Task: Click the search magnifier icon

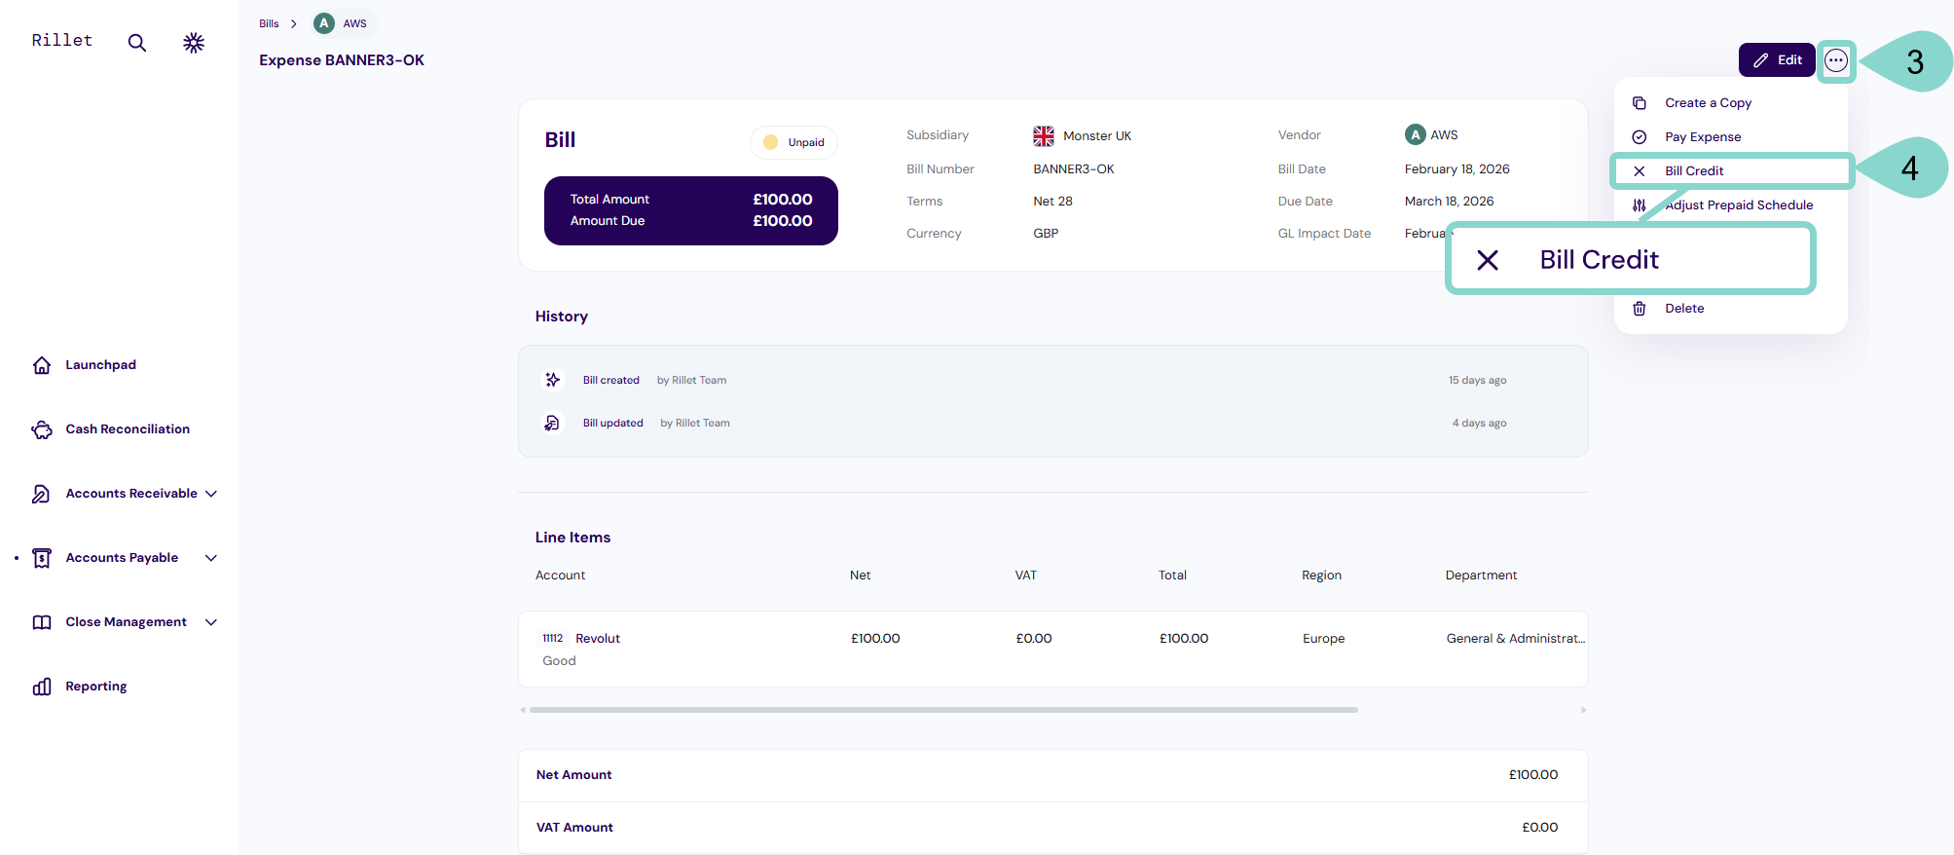Action: click(x=137, y=43)
